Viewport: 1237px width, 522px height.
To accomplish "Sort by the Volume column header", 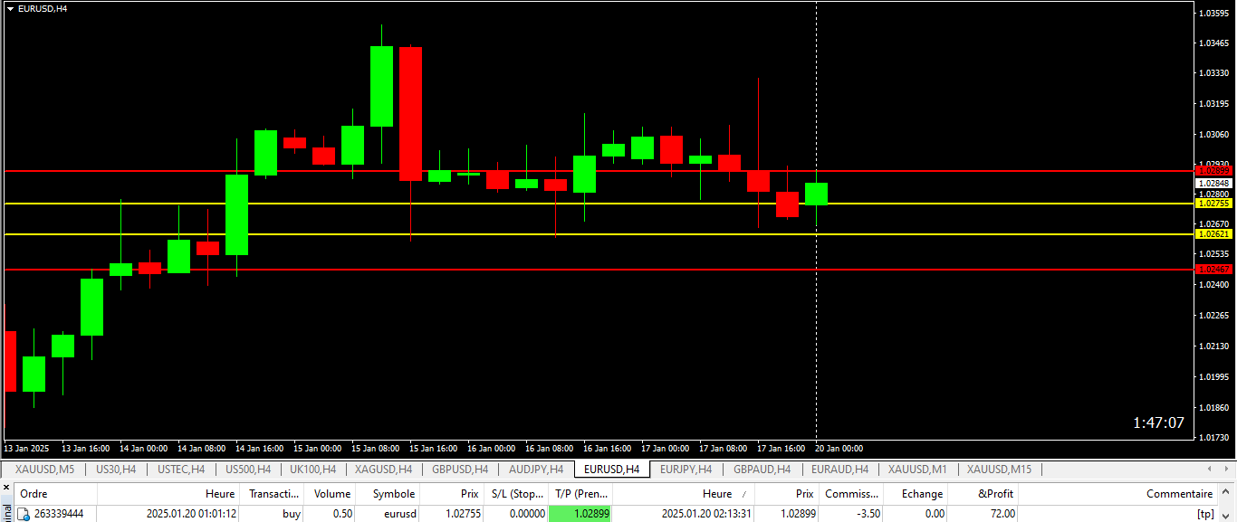I will 331,494.
